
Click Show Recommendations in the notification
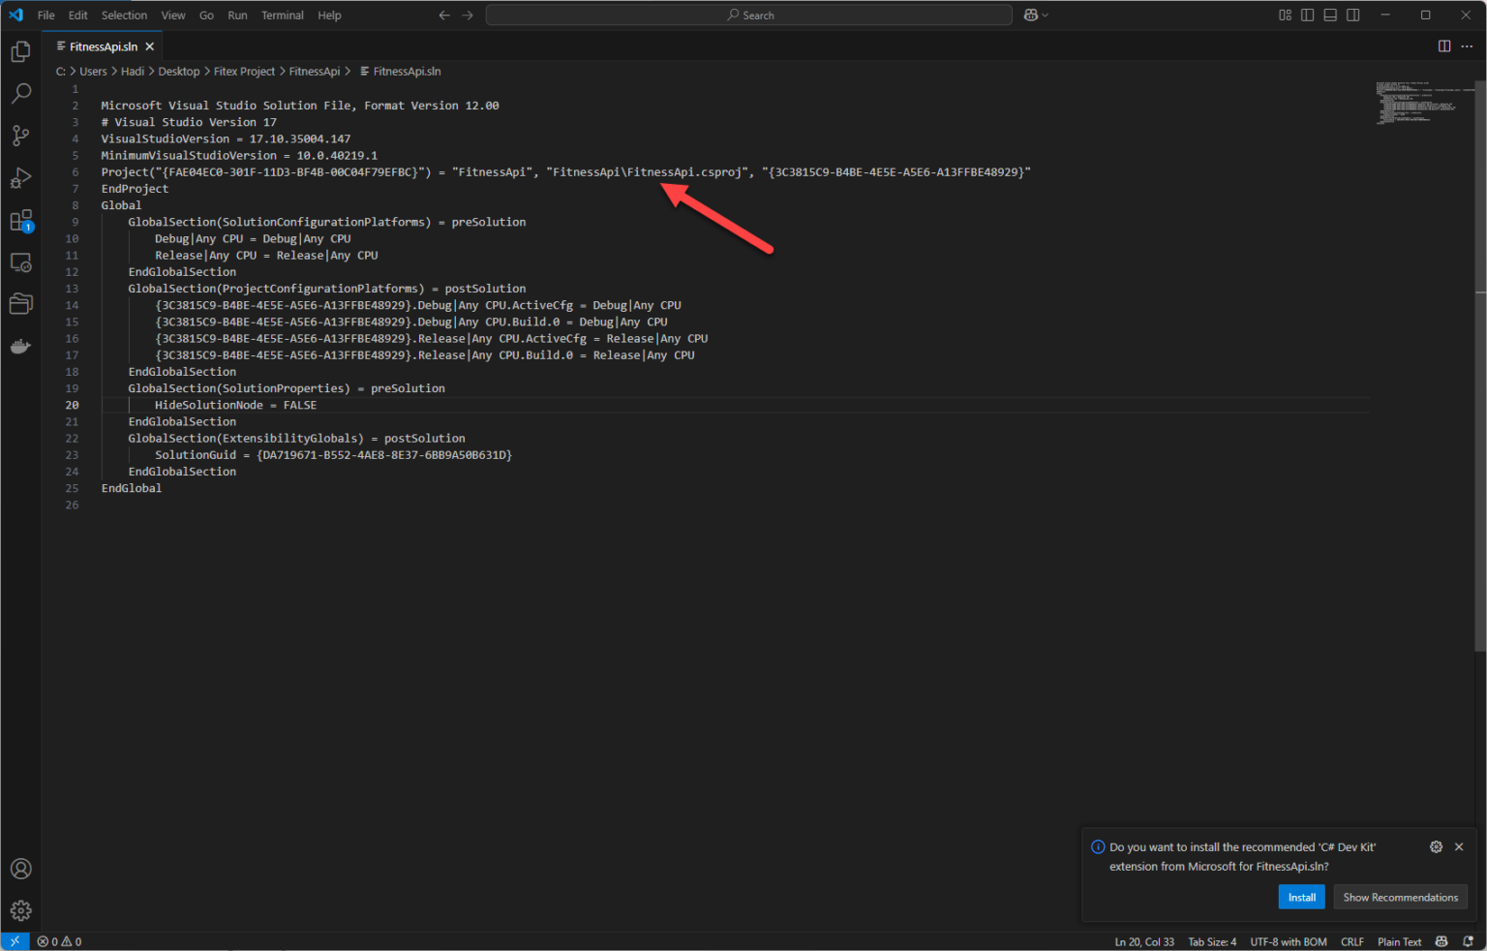[1400, 897]
